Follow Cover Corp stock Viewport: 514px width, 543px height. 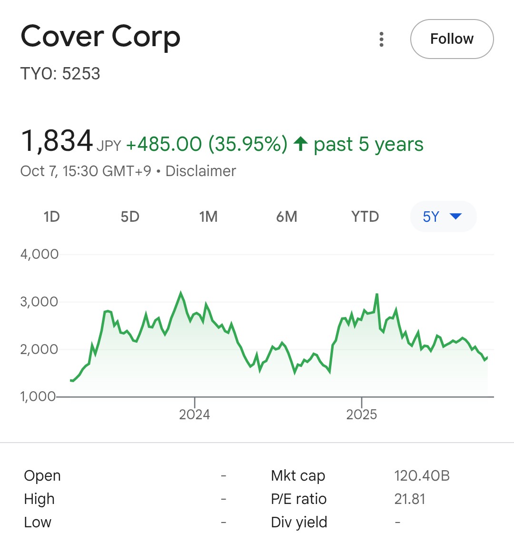[x=452, y=39]
